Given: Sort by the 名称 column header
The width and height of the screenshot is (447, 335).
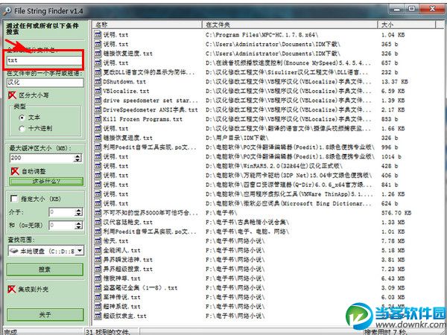Looking at the screenshot, I should point(147,25).
